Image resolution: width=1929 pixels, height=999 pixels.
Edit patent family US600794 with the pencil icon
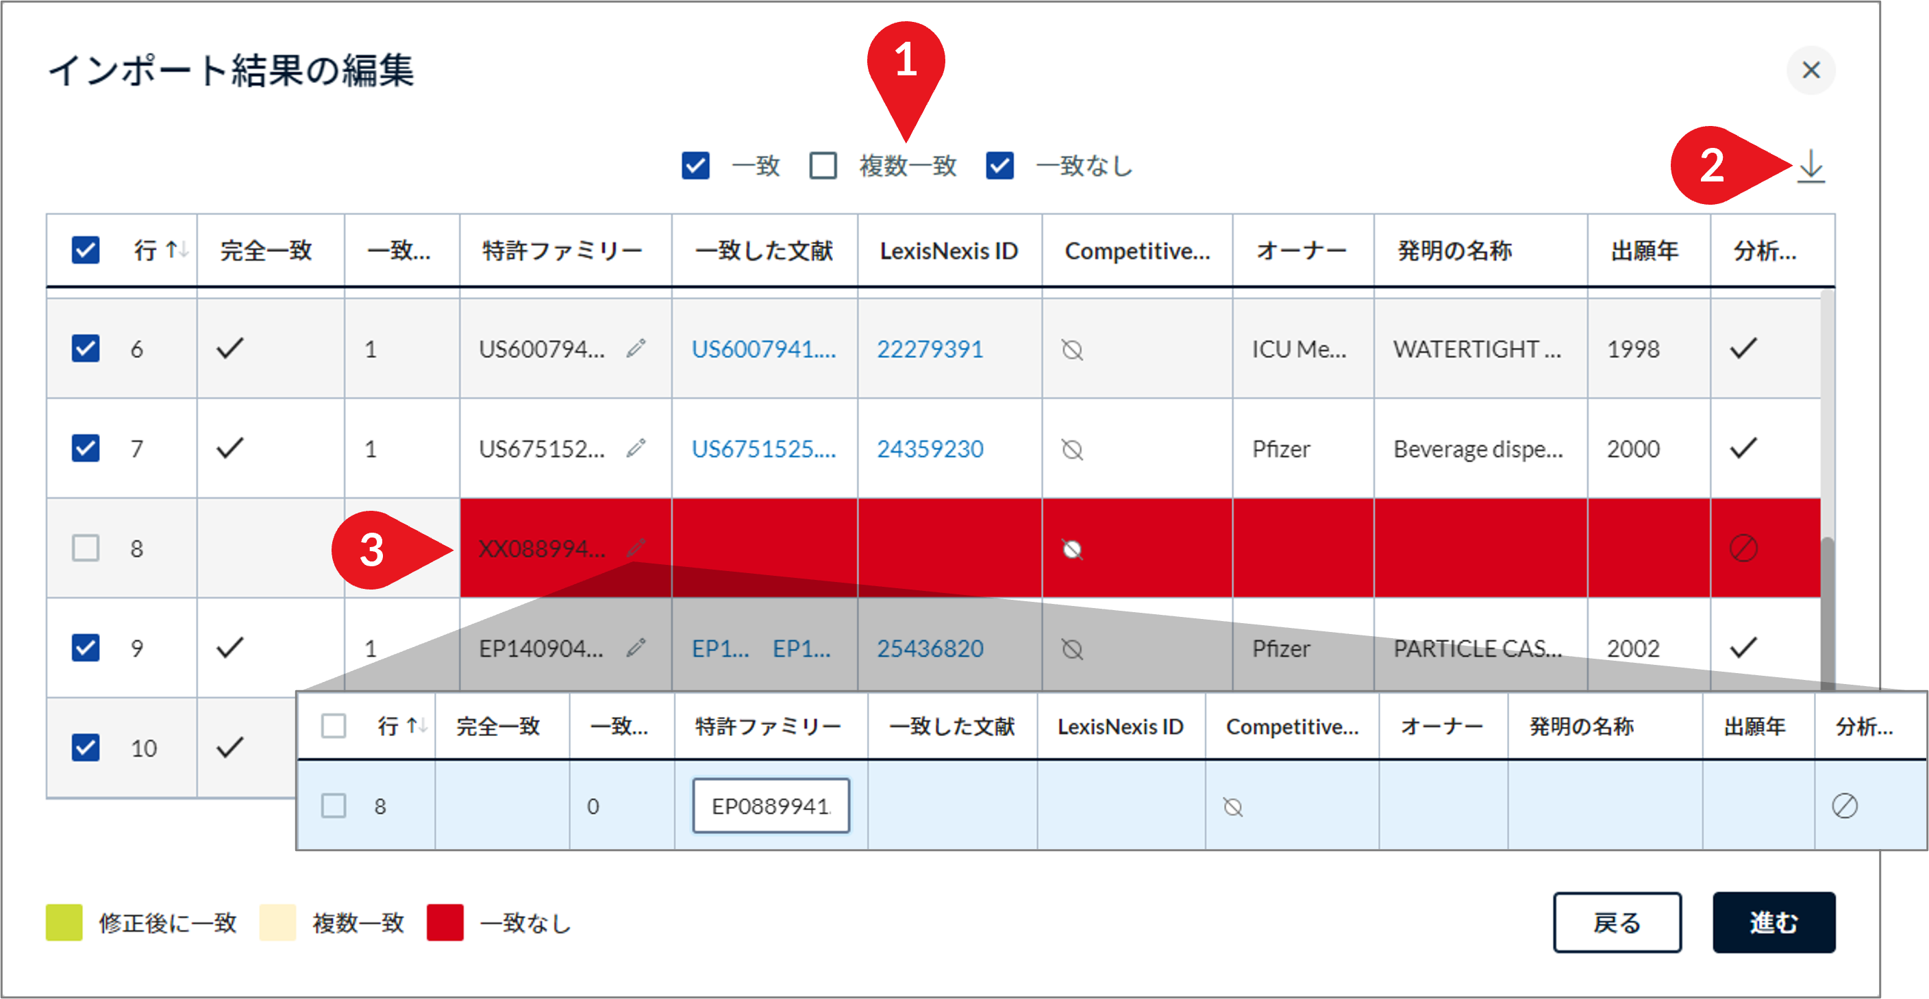(637, 348)
